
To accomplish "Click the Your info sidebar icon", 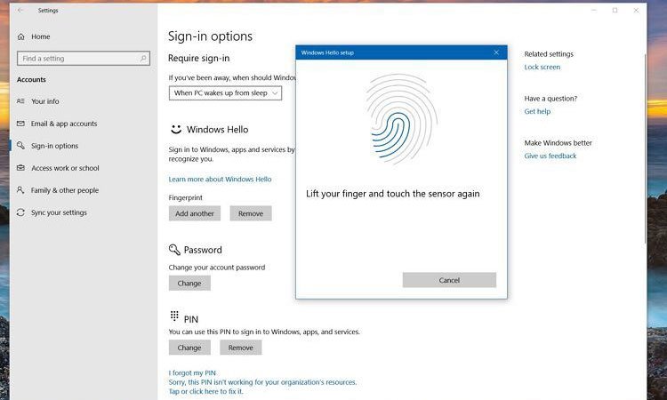I will tap(21, 101).
